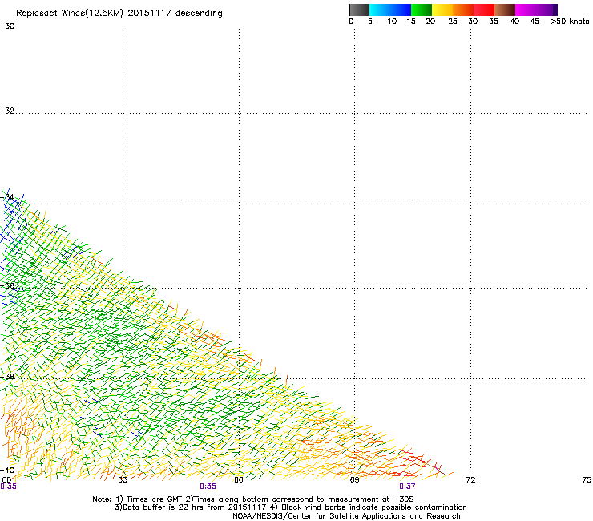Click the red 30-35 knots color band
This screenshot has width=593, height=521.
point(484,10)
